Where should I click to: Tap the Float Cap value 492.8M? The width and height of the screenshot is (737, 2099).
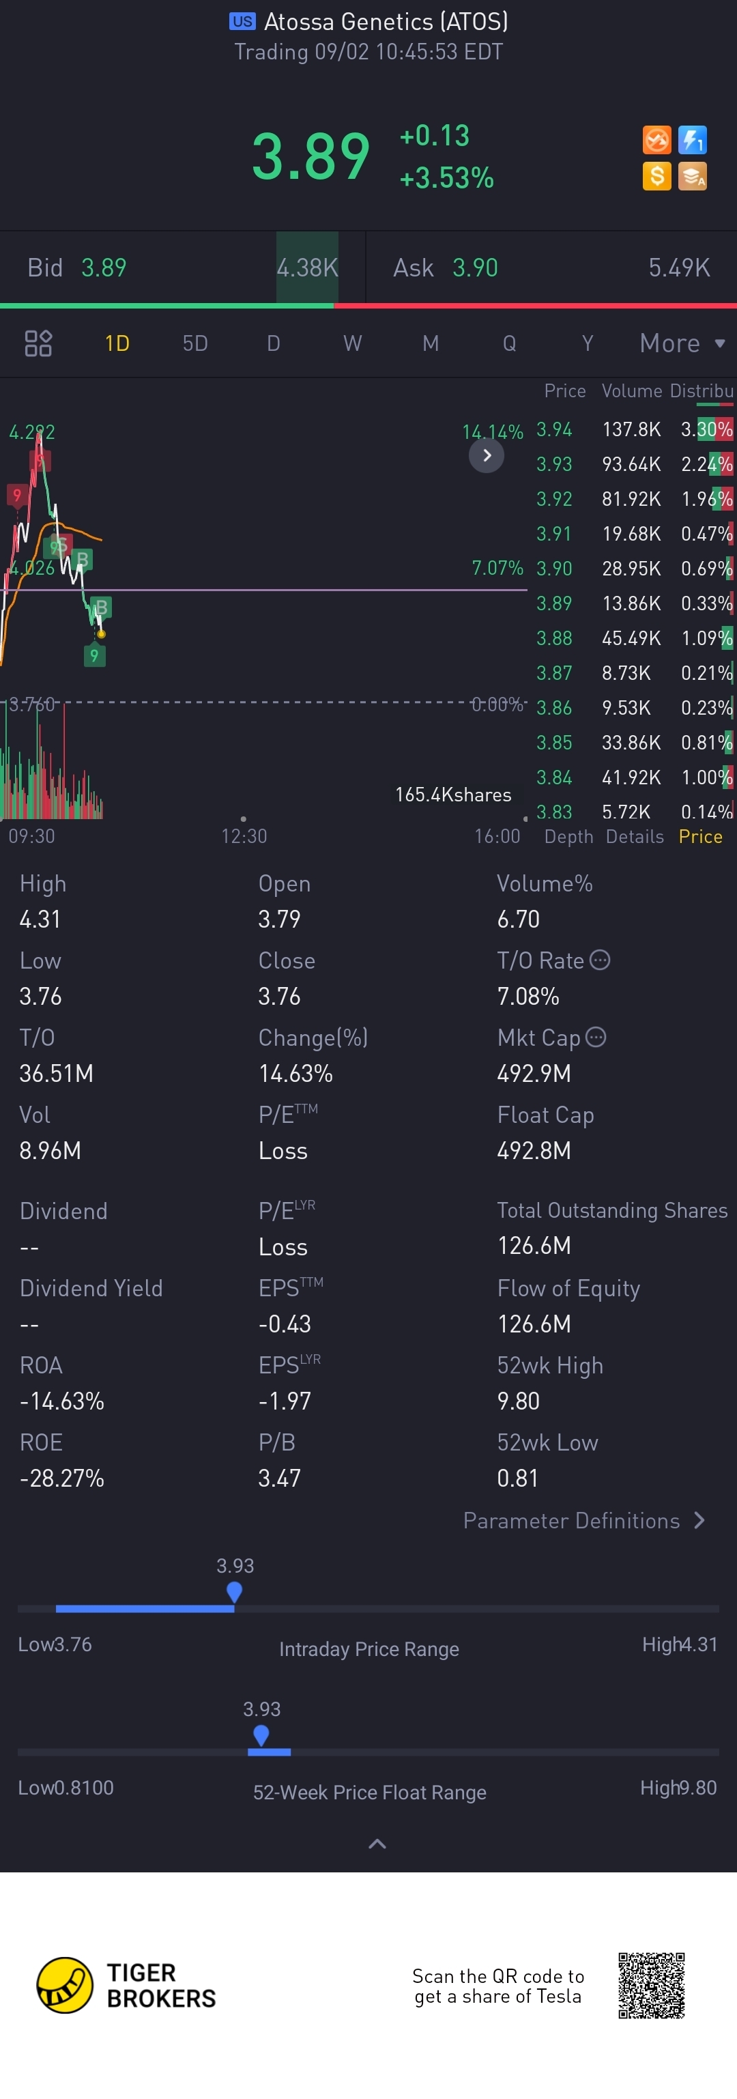point(534,1151)
